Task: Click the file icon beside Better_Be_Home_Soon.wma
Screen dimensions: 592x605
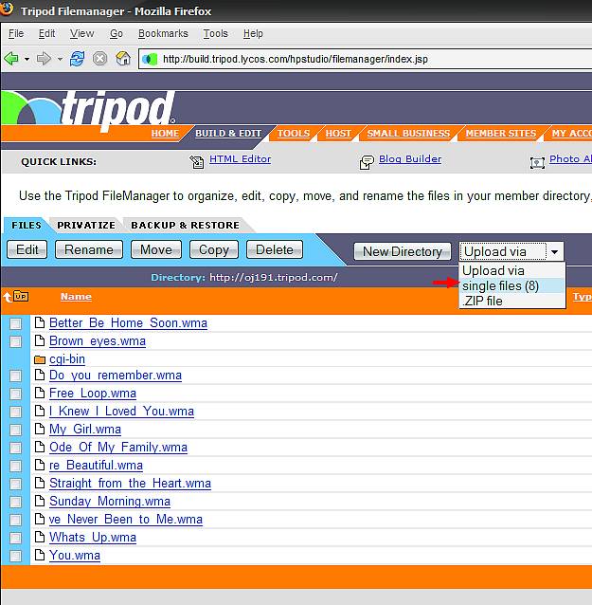Action: [x=40, y=322]
